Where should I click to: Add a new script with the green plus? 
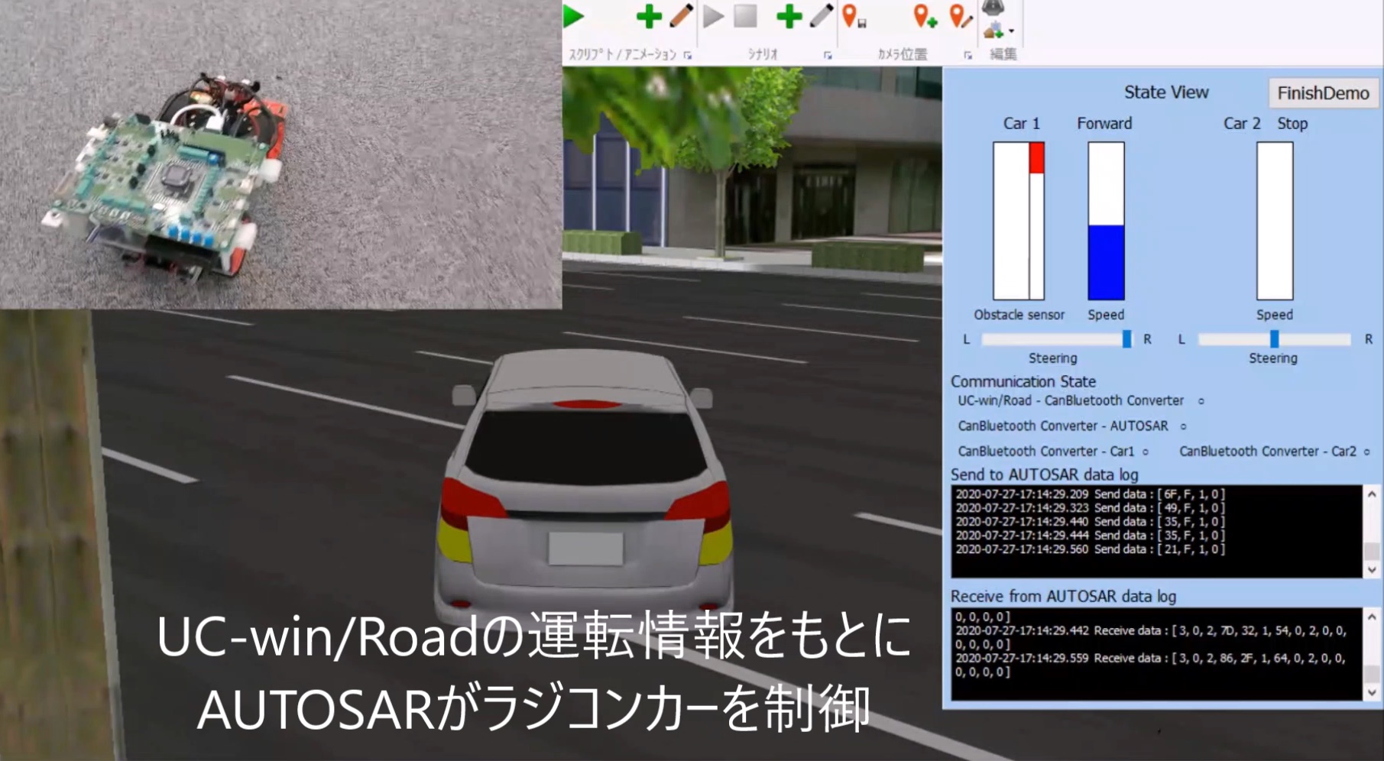(649, 16)
